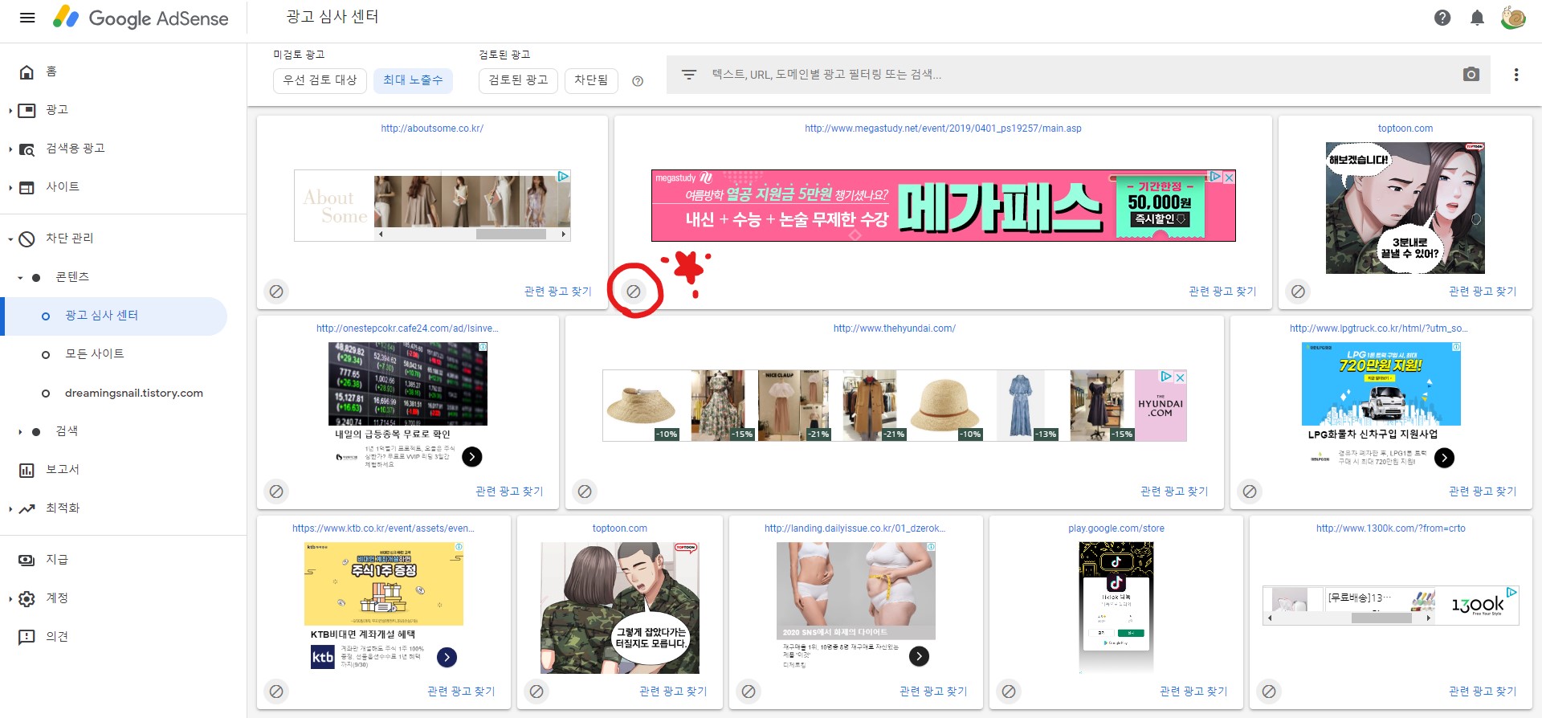Block the top-right toptoon.com ad
The width and height of the screenshot is (1542, 718).
[x=1298, y=292]
